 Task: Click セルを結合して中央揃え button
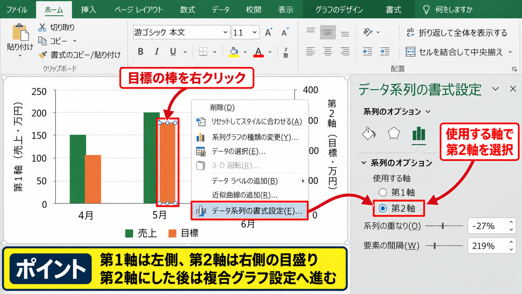click(x=455, y=52)
